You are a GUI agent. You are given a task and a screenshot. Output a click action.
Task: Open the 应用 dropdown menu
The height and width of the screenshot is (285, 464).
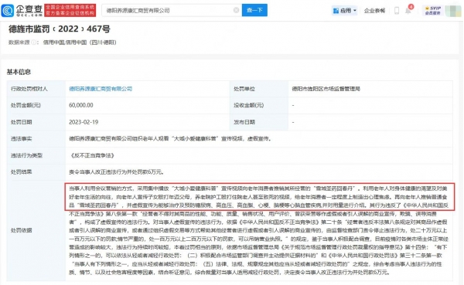344,11
